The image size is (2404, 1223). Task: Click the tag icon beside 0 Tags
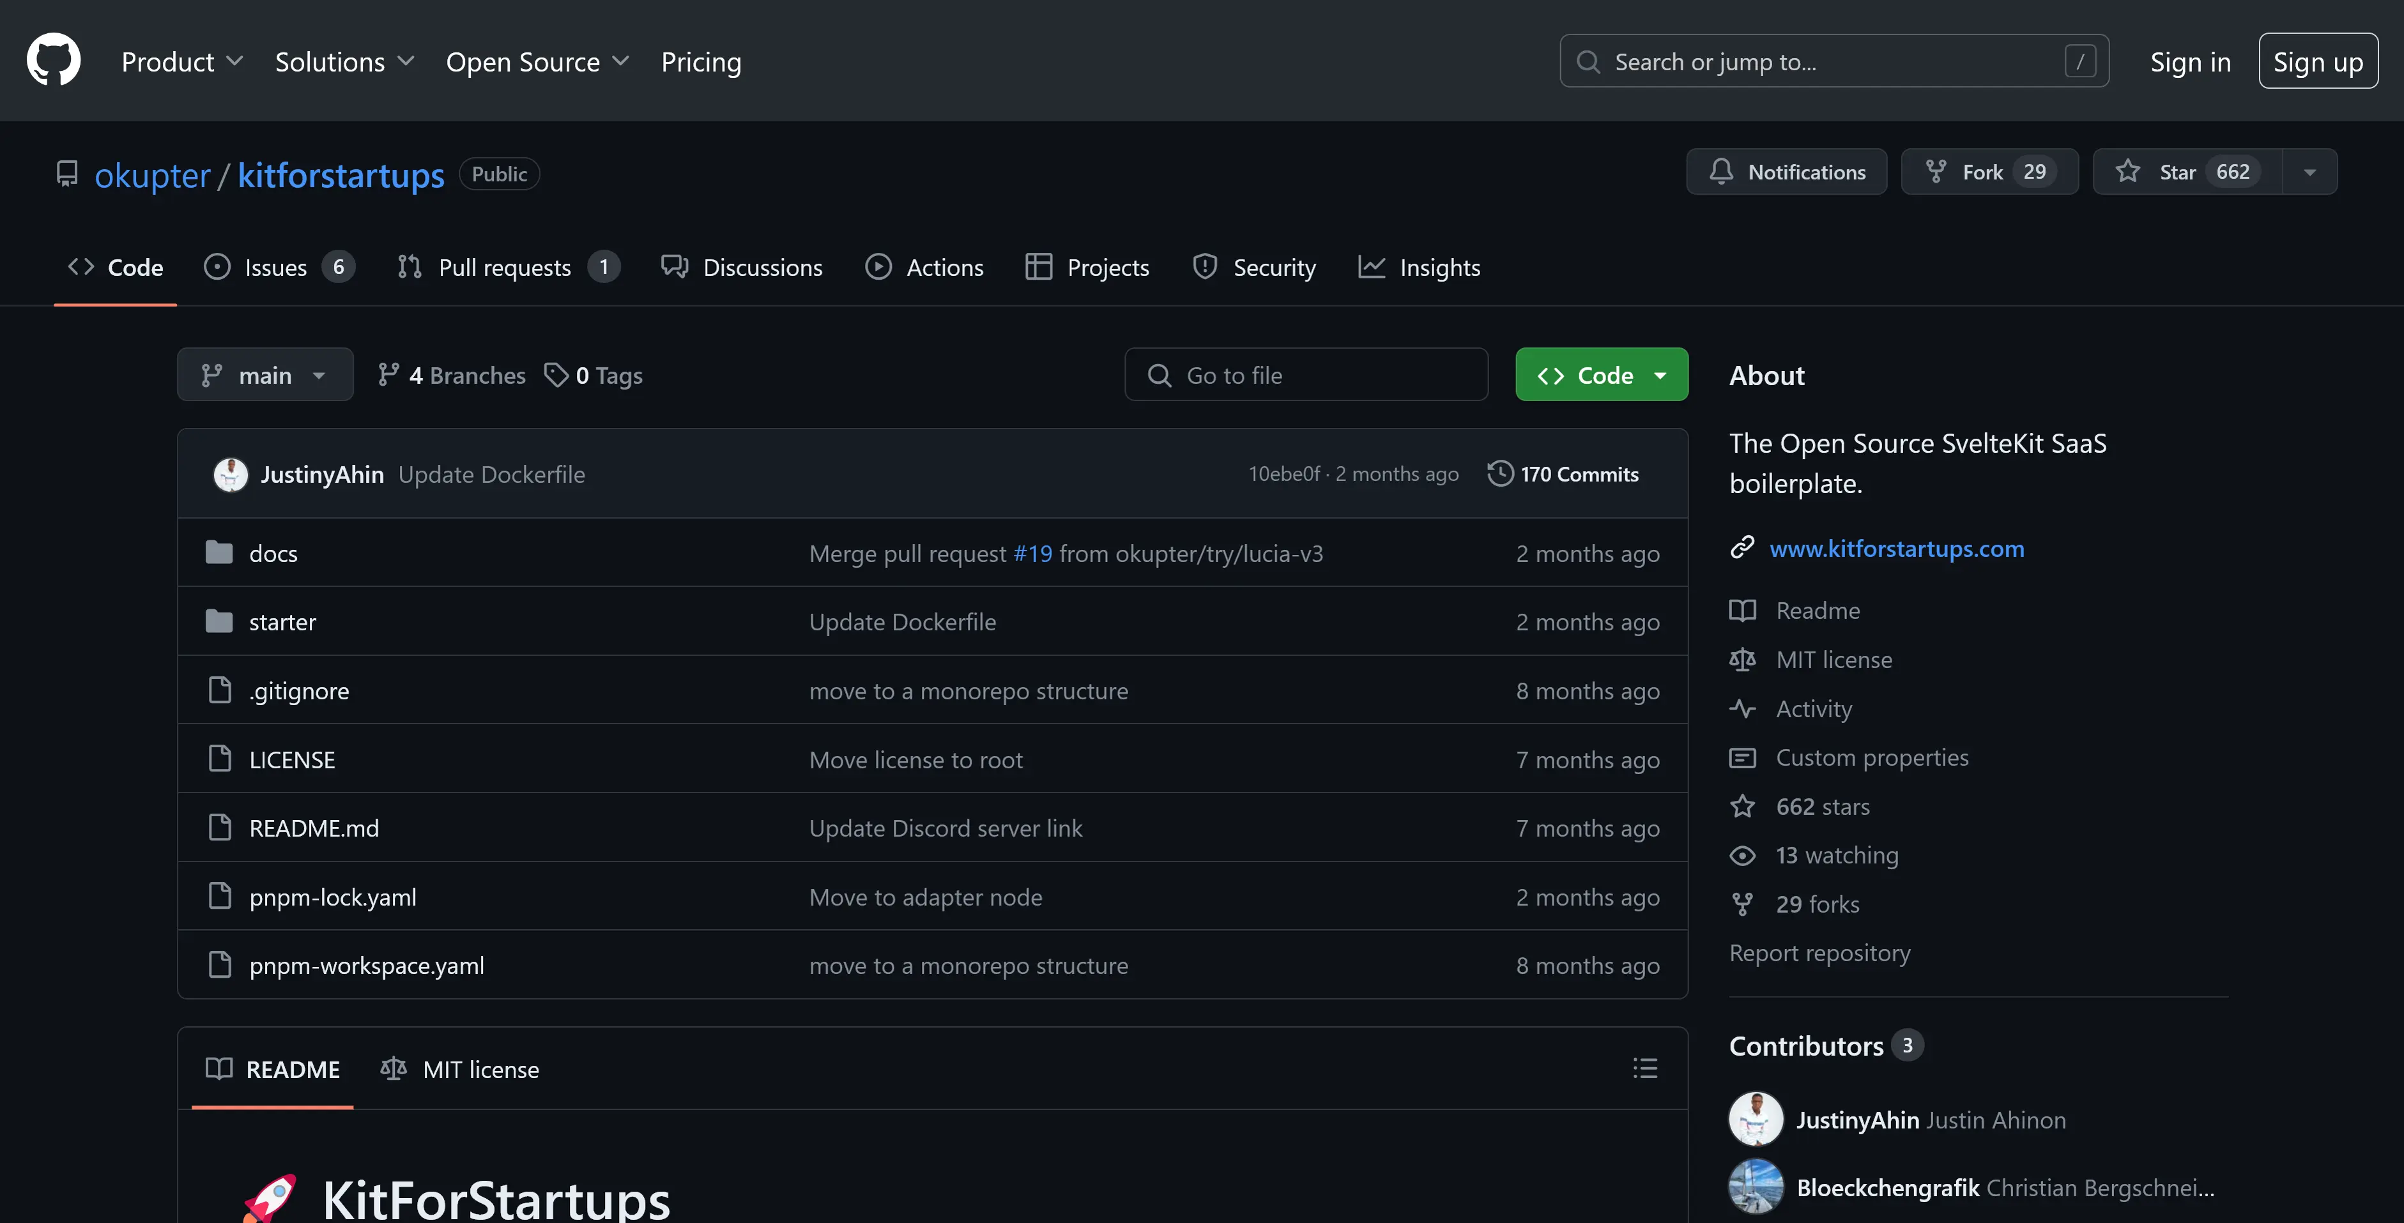pyautogui.click(x=556, y=375)
